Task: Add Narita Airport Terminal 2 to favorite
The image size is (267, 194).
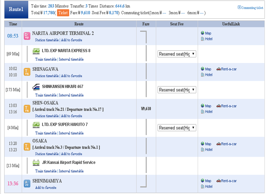Action: pyautogui.click(x=71, y=40)
